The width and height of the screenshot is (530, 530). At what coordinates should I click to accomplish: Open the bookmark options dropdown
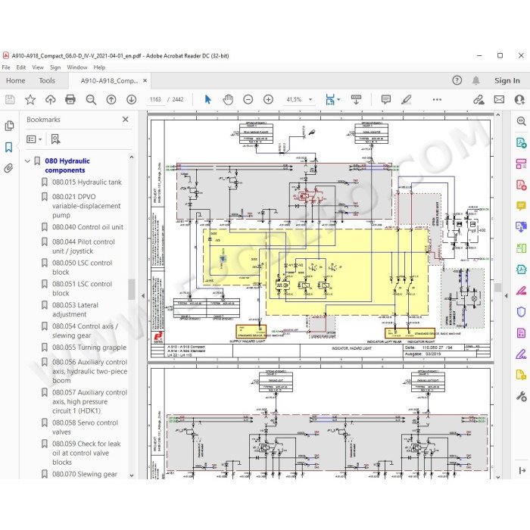click(x=34, y=139)
